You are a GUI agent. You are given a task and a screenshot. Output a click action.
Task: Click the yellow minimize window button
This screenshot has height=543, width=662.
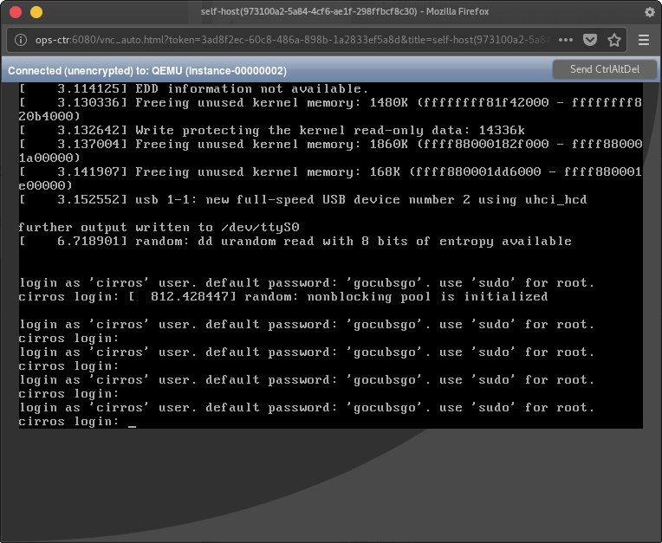36,12
